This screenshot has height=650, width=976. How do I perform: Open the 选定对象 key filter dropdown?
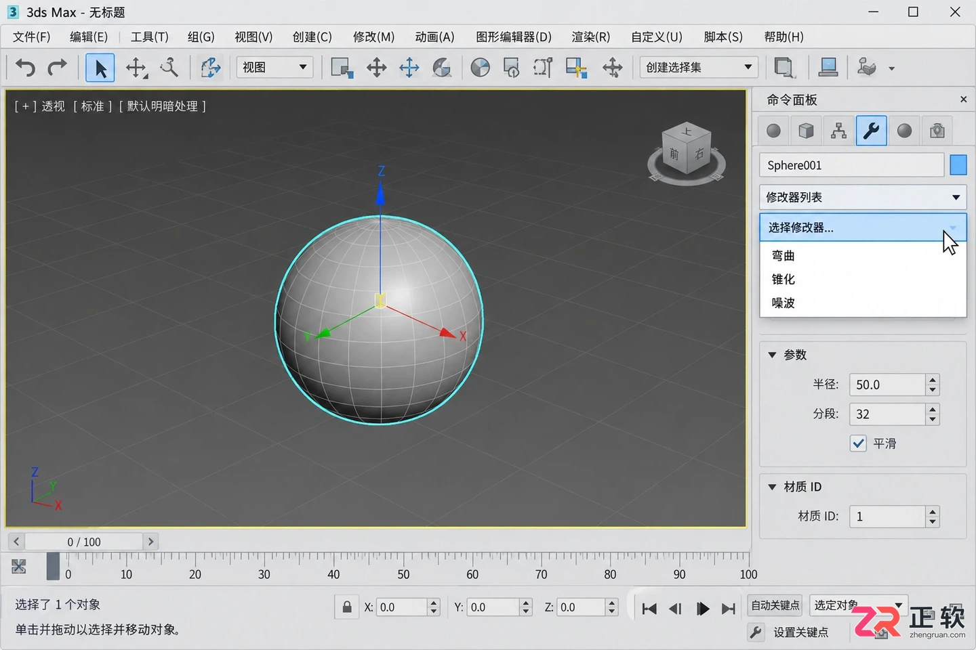tap(859, 605)
